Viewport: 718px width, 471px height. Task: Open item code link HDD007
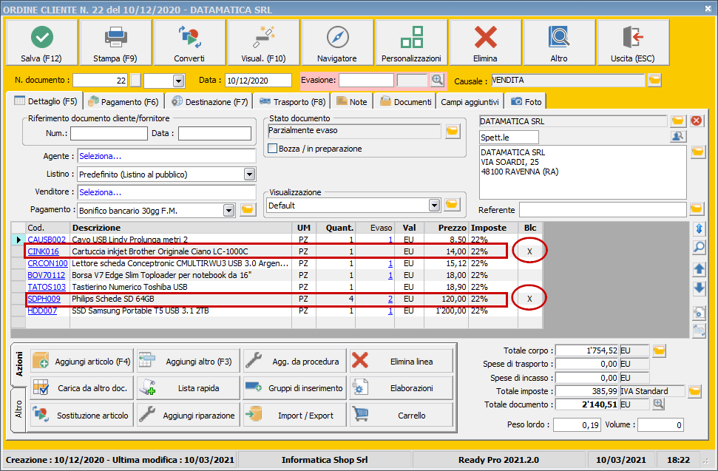coord(42,311)
